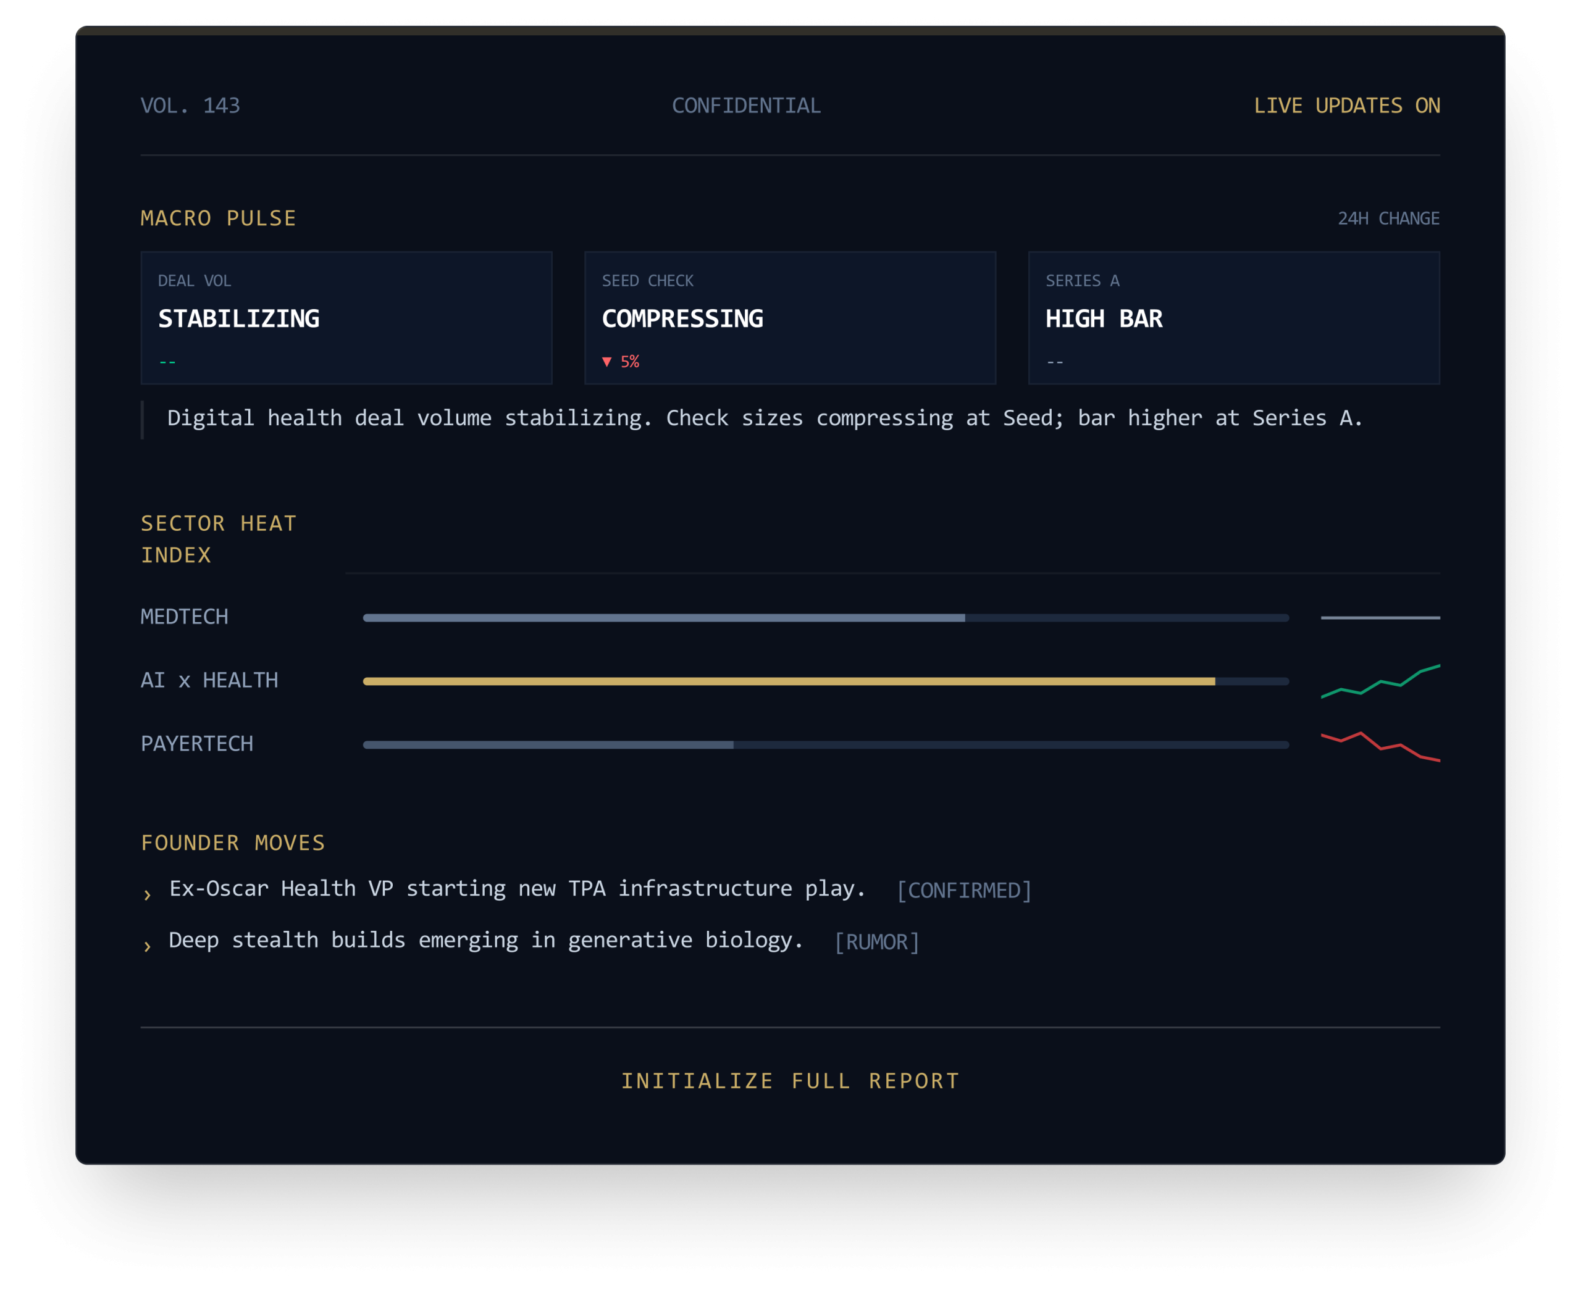Click the gold AI x HEALTH heat bar

pyautogui.click(x=825, y=681)
